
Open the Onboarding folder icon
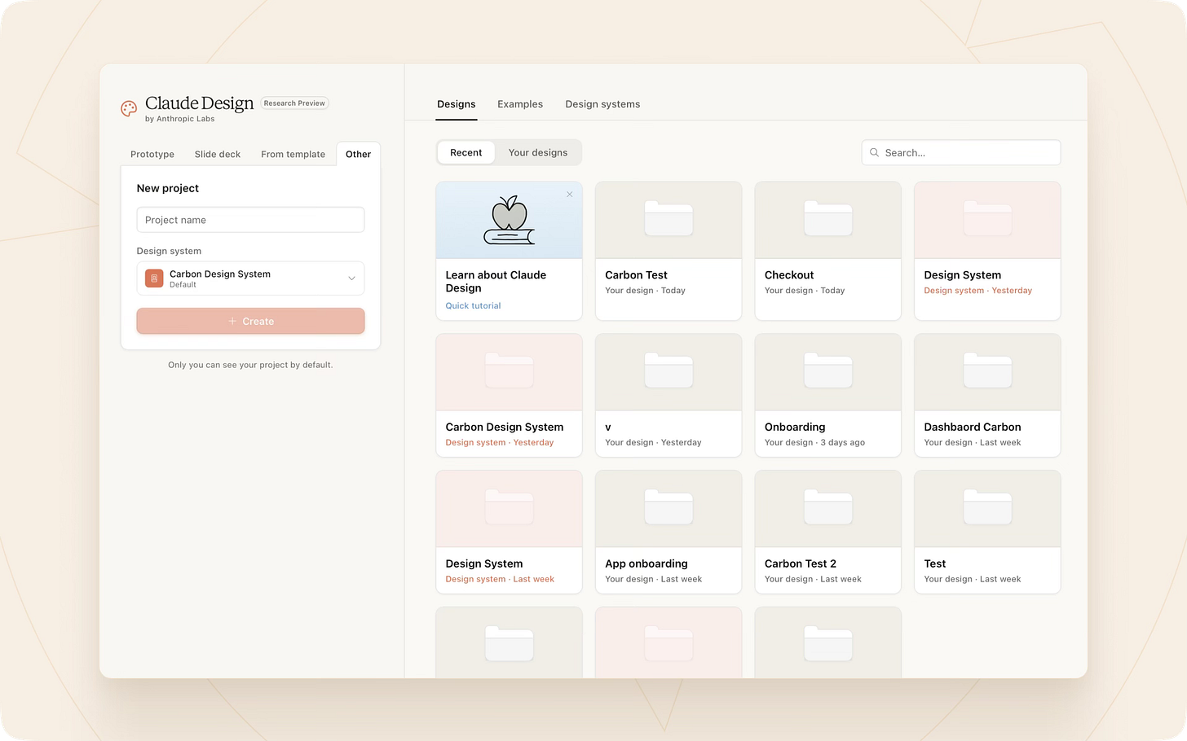tap(828, 370)
